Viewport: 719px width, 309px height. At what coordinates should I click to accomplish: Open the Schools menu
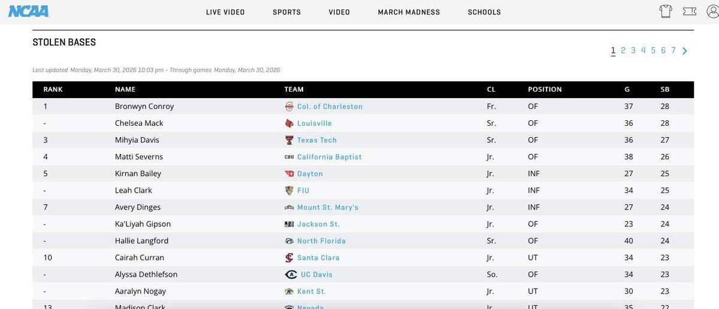click(x=484, y=12)
